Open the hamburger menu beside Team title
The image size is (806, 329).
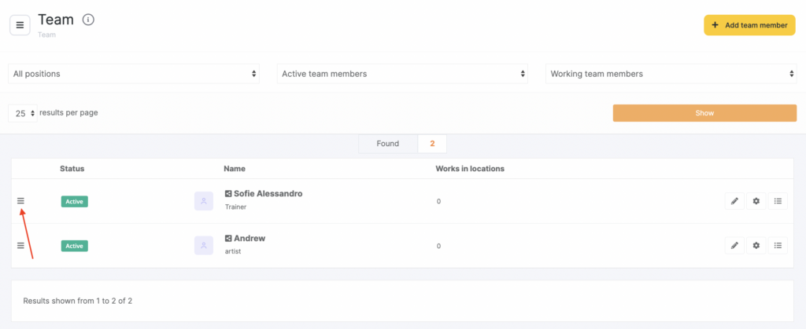[x=20, y=25]
